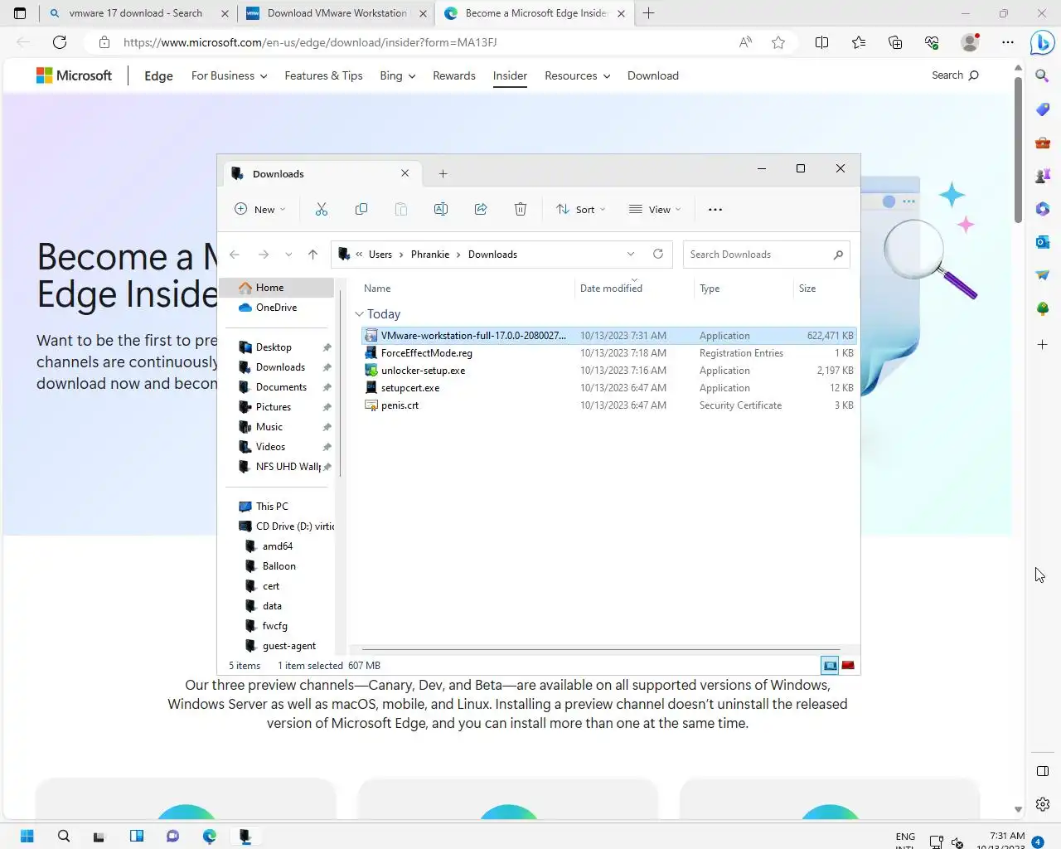Click the plus to customize Edge sidebar
The width and height of the screenshot is (1061, 849).
pyautogui.click(x=1043, y=344)
